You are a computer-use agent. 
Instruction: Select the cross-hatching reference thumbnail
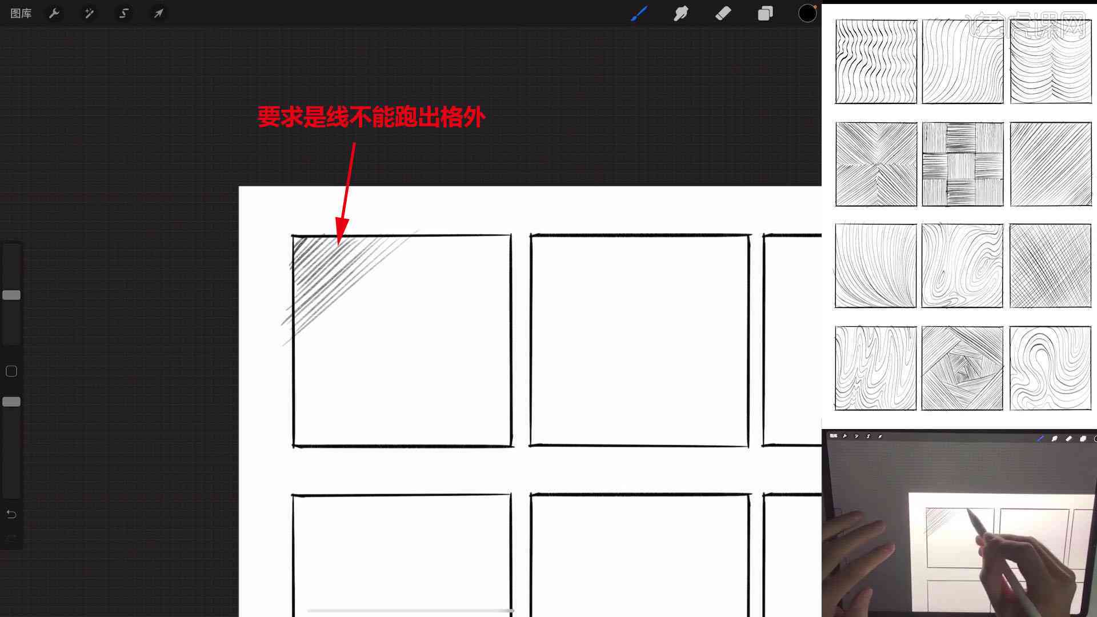[x=1050, y=266]
